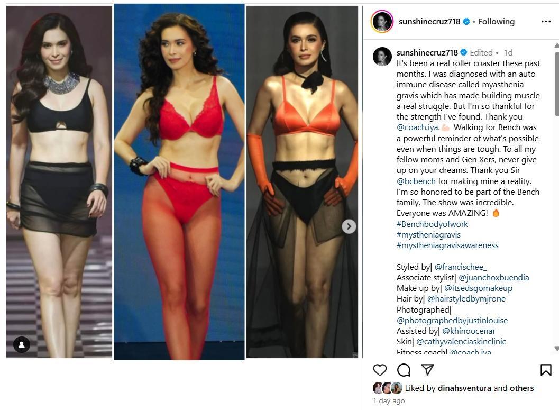The height and width of the screenshot is (410, 559).
Task: Toggle the Following status button
Action: pyautogui.click(x=496, y=22)
